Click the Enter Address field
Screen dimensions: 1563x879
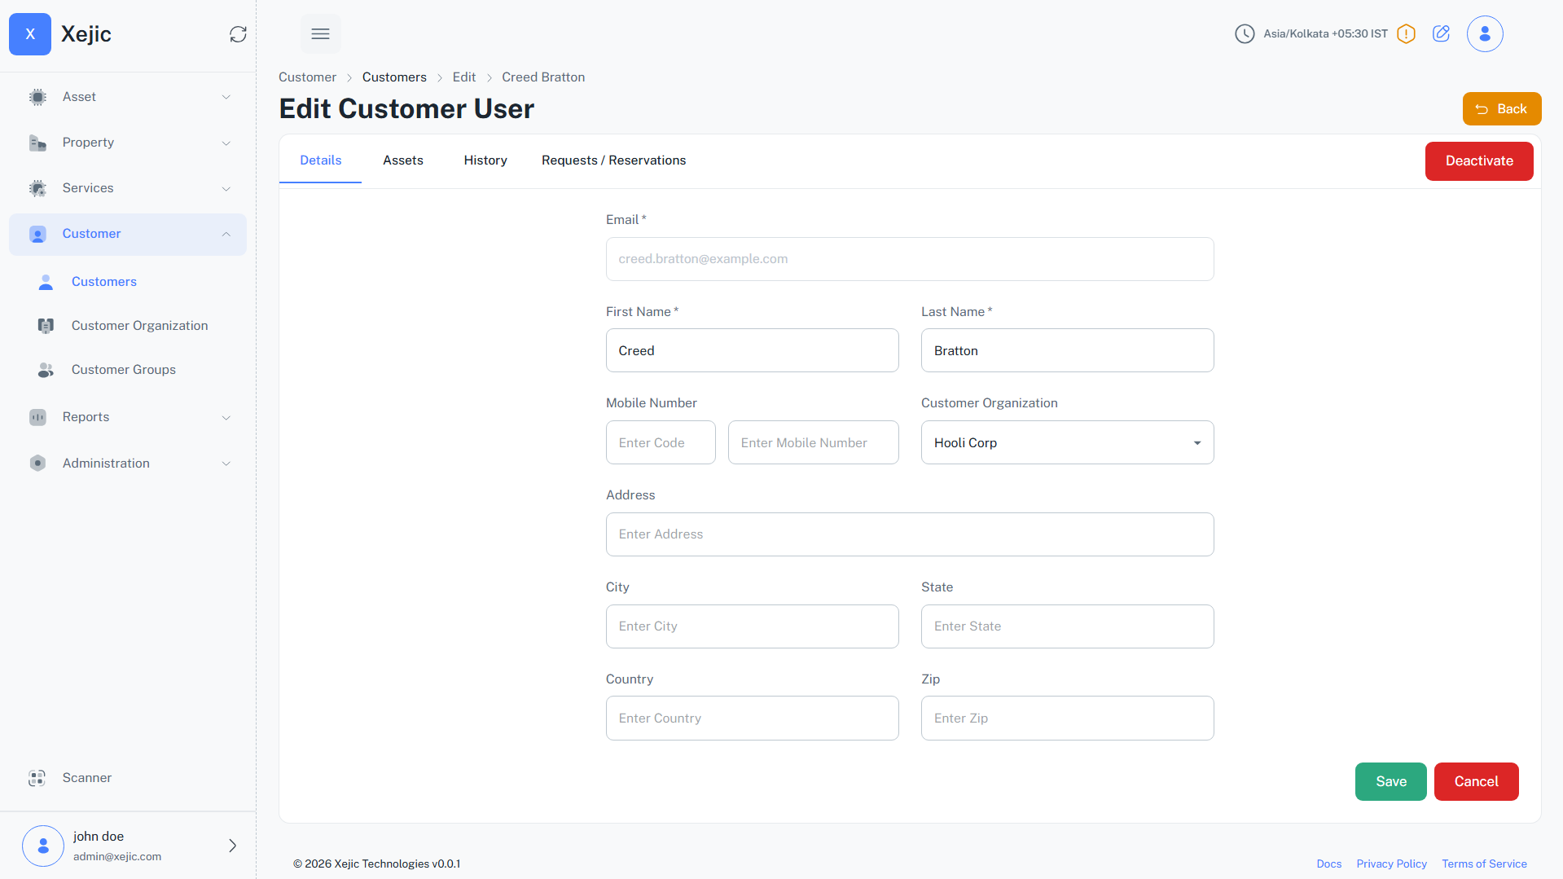[910, 534]
